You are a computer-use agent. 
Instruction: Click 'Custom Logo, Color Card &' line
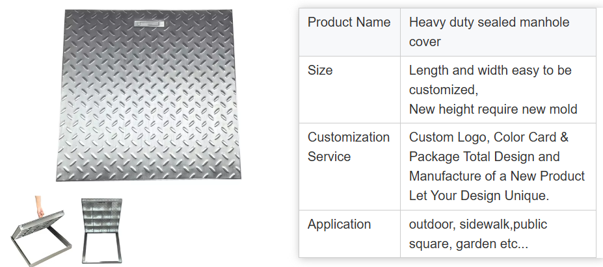(x=489, y=137)
